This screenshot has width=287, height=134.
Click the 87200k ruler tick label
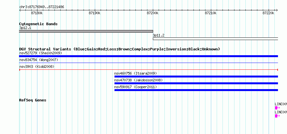tap(153, 13)
